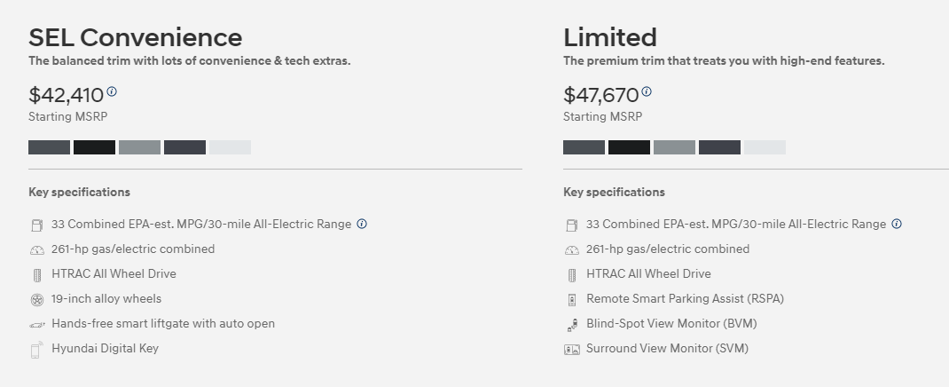Select medium gray swatch for Limited trim
This screenshot has width=949, height=387.
click(x=674, y=147)
